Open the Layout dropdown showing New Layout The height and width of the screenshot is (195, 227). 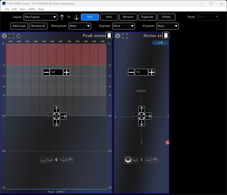tap(41, 17)
